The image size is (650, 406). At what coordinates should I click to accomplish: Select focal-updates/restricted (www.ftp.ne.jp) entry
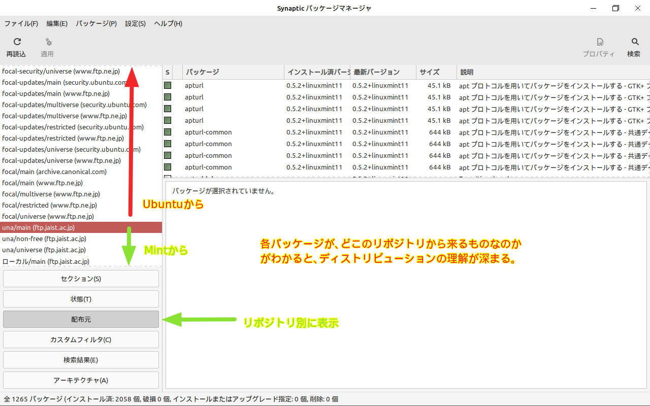(81, 138)
